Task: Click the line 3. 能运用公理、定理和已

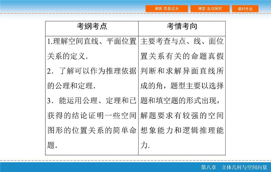Action: [92, 101]
